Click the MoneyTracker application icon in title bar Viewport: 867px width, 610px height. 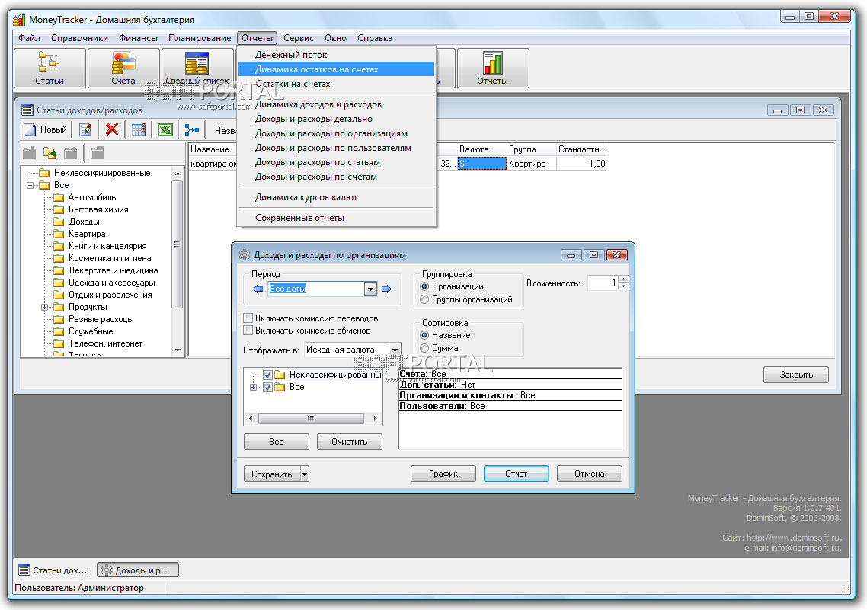[19, 20]
